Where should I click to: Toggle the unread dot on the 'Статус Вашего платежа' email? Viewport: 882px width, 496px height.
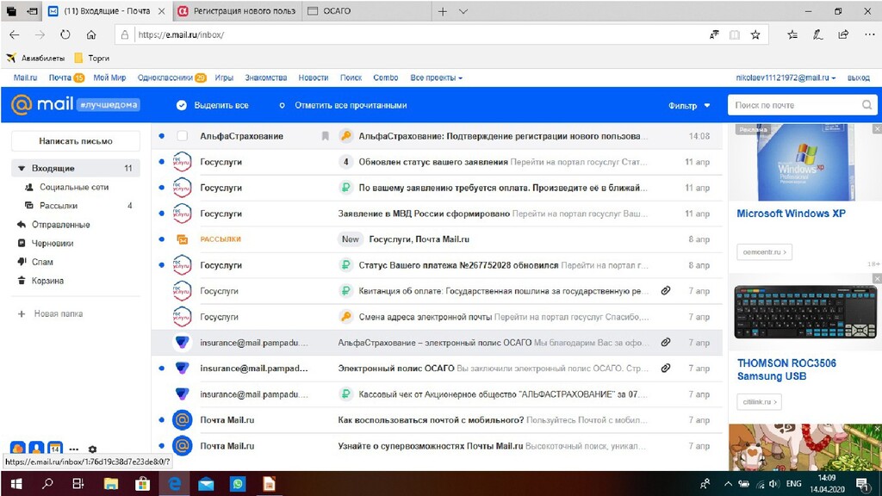point(161,265)
